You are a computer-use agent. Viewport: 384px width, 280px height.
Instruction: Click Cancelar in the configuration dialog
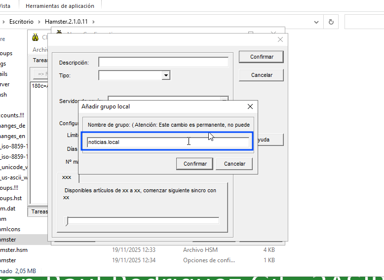coord(261,75)
